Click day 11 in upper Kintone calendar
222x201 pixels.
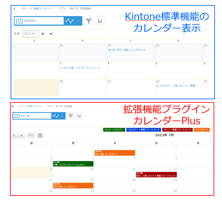coord(109,81)
